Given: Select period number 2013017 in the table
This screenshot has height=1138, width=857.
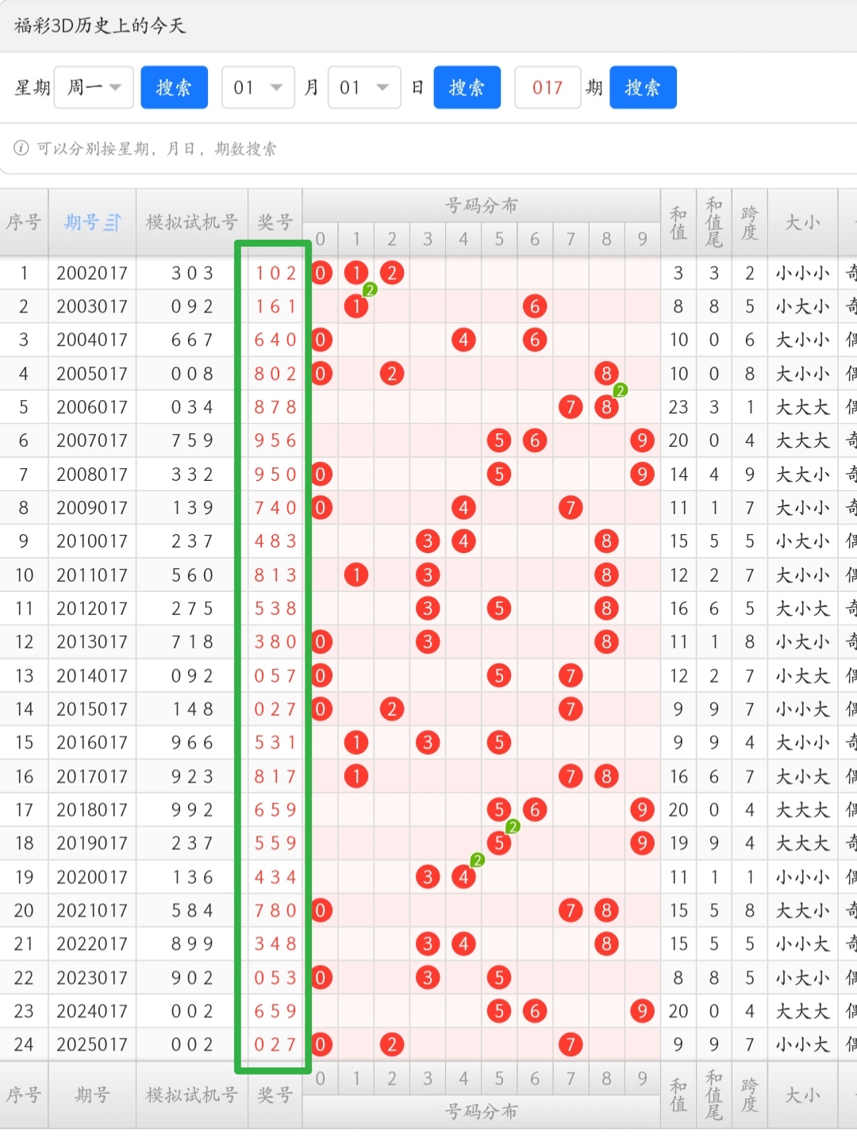Looking at the screenshot, I should coord(92,642).
